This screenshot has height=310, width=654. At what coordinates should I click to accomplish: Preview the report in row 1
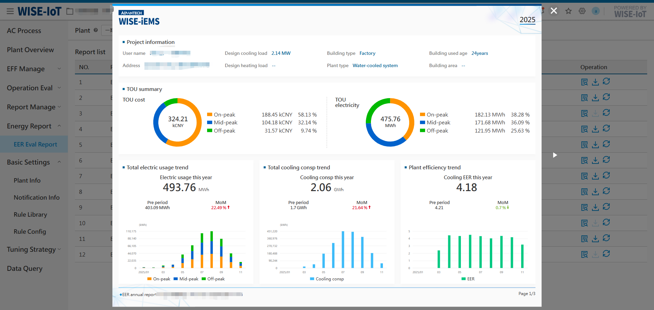tap(585, 82)
